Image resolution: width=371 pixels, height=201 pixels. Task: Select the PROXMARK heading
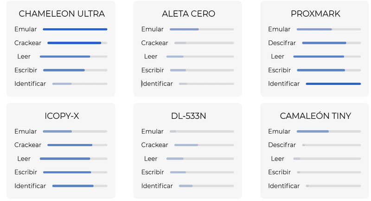pyautogui.click(x=315, y=14)
